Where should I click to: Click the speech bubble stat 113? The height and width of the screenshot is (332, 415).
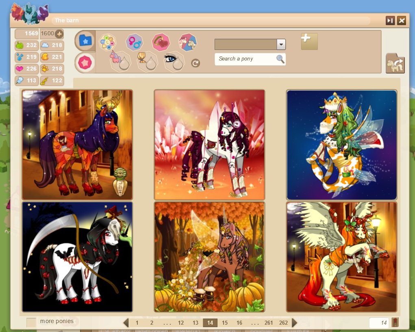[x=26, y=80]
